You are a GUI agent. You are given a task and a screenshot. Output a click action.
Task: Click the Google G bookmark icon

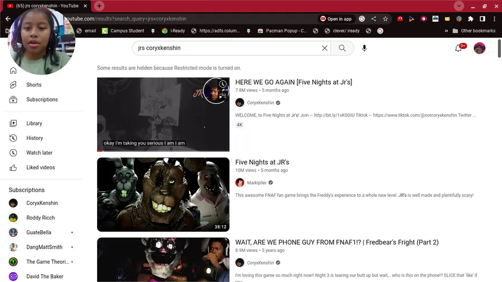click(380, 31)
